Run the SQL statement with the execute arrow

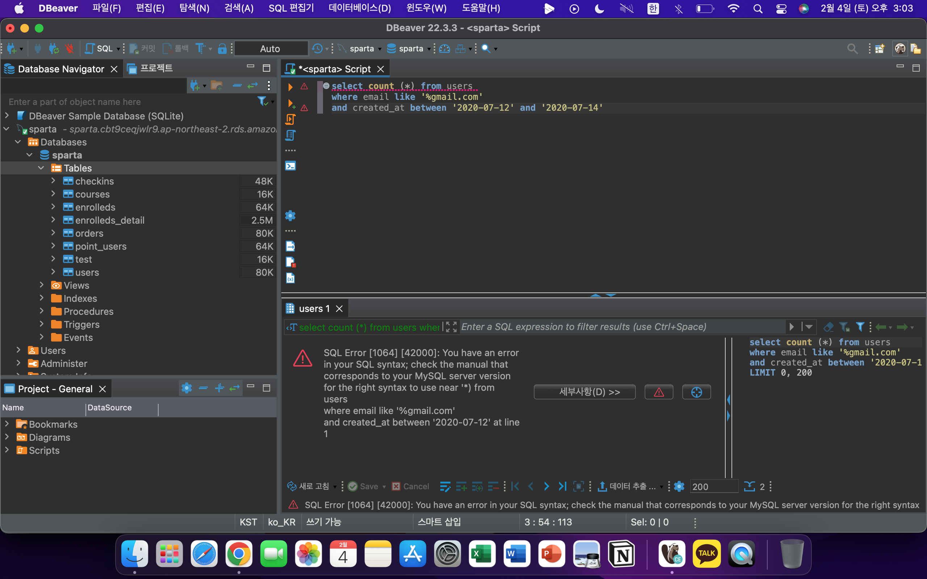coord(290,87)
